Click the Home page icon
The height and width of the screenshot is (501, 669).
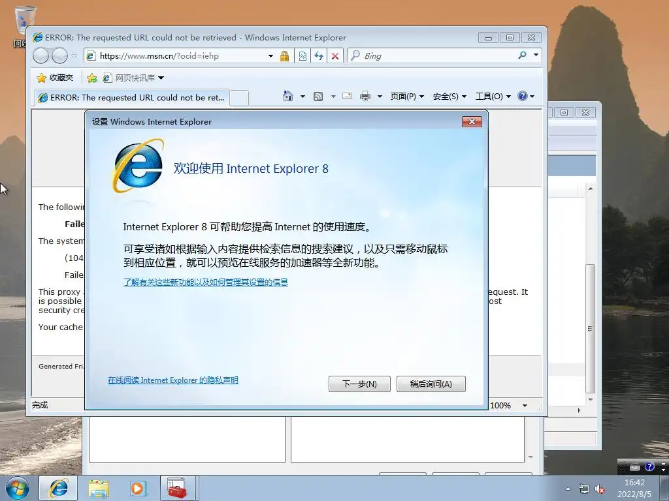coord(288,97)
